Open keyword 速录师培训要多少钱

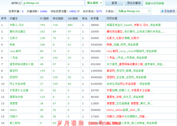(22, 64)
